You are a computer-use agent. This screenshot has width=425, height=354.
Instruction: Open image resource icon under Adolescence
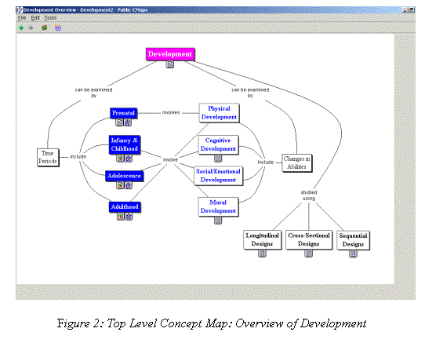click(120, 185)
